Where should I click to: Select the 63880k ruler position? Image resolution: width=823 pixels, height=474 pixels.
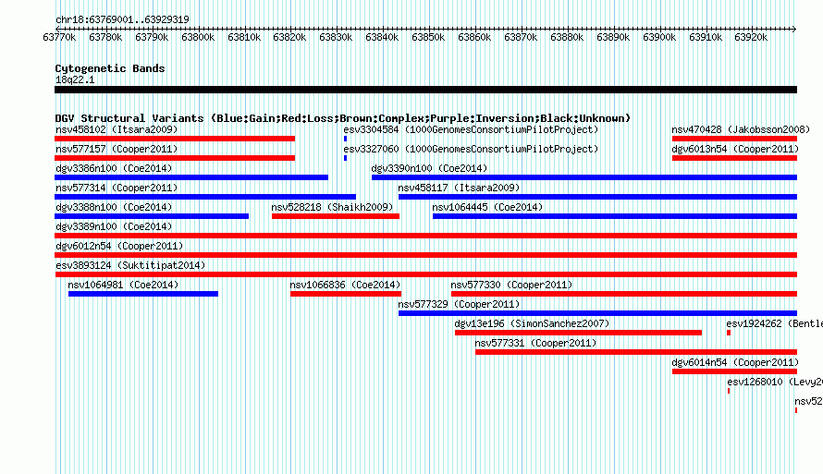tap(566, 37)
